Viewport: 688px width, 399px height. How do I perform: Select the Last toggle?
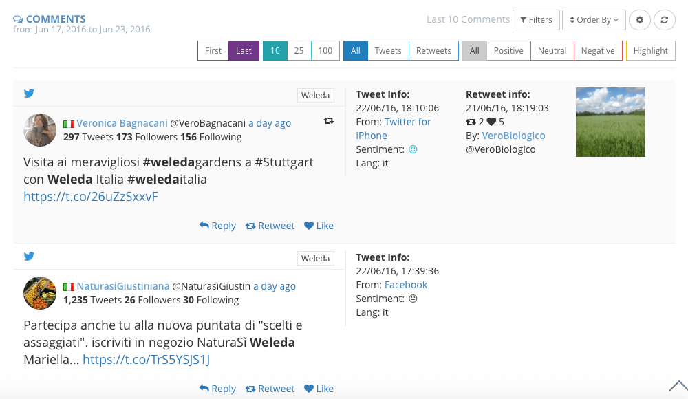click(x=244, y=50)
